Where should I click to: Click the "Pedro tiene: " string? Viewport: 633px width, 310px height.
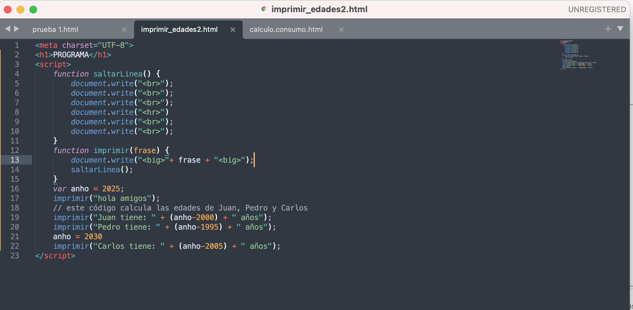[x=127, y=227]
